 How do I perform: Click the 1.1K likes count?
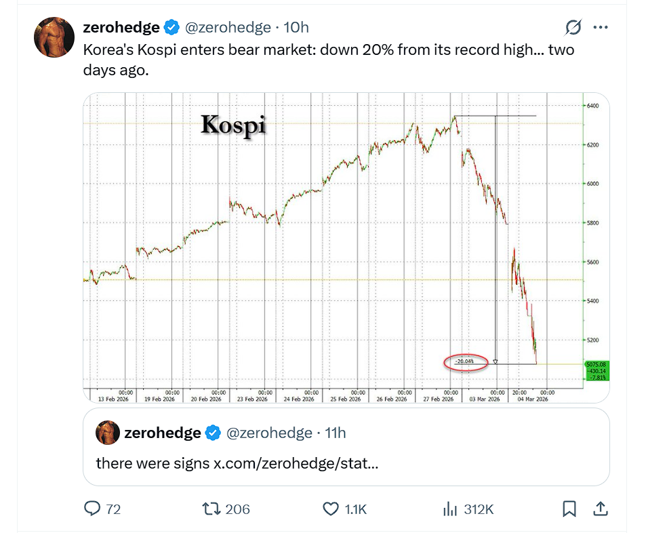click(x=355, y=509)
